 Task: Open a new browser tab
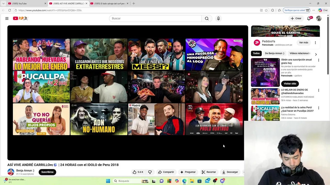[134, 3]
